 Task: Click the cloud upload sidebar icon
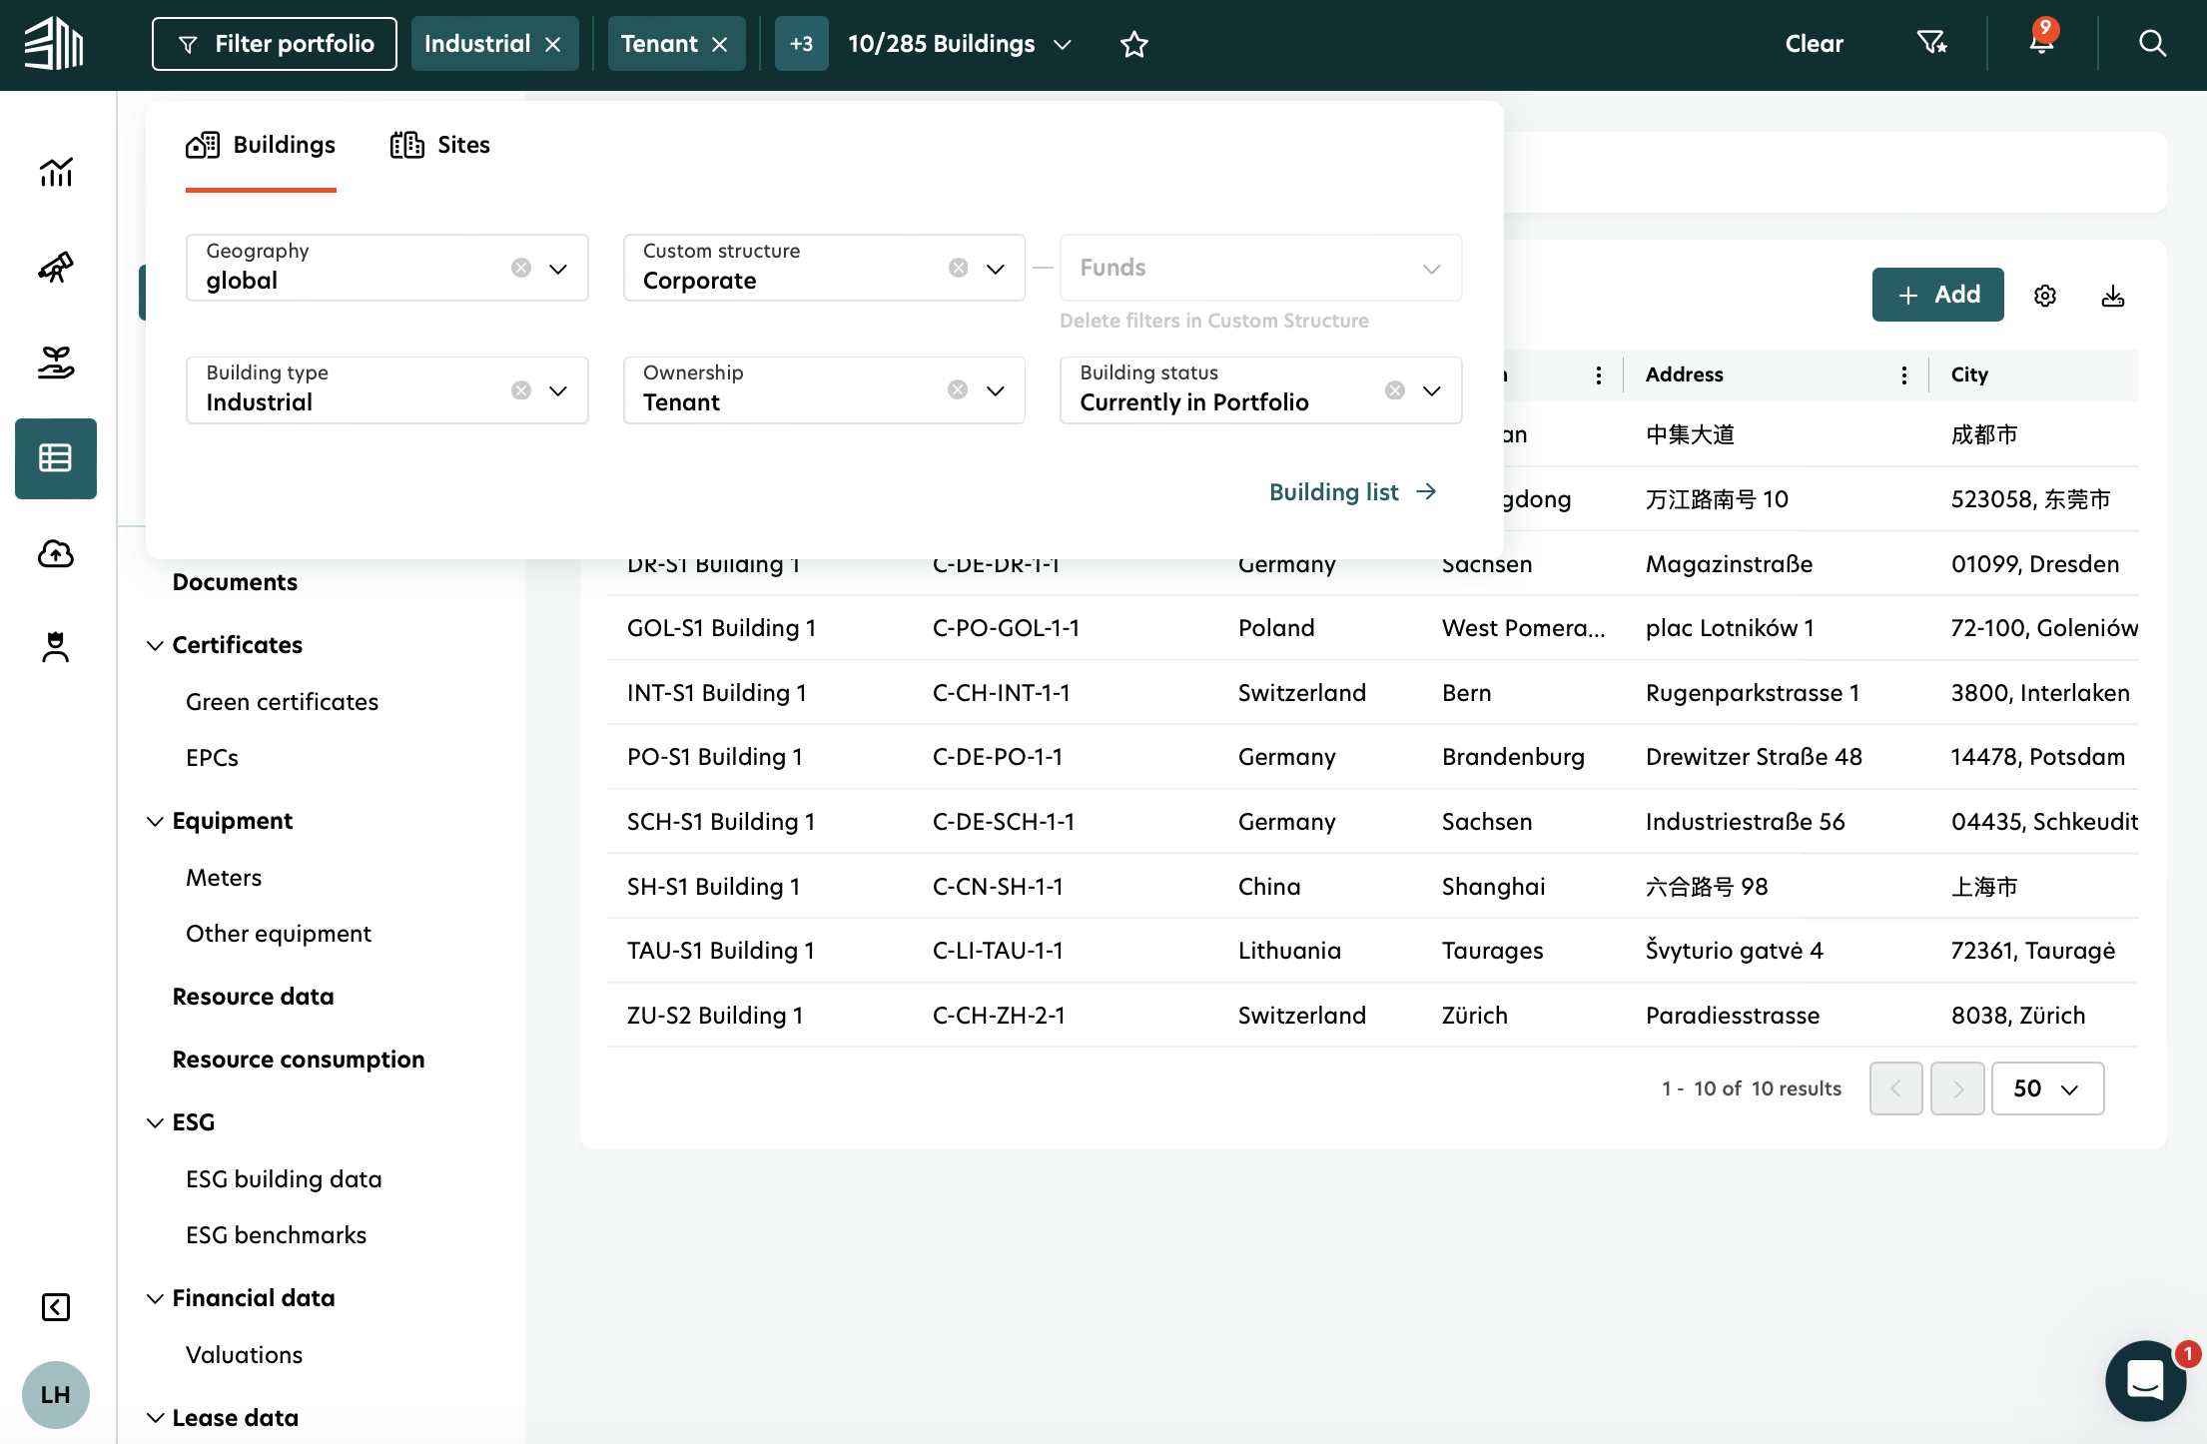coord(56,553)
